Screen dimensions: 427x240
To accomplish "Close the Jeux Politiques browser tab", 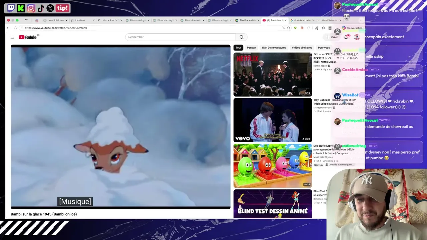I will (x=66, y=20).
